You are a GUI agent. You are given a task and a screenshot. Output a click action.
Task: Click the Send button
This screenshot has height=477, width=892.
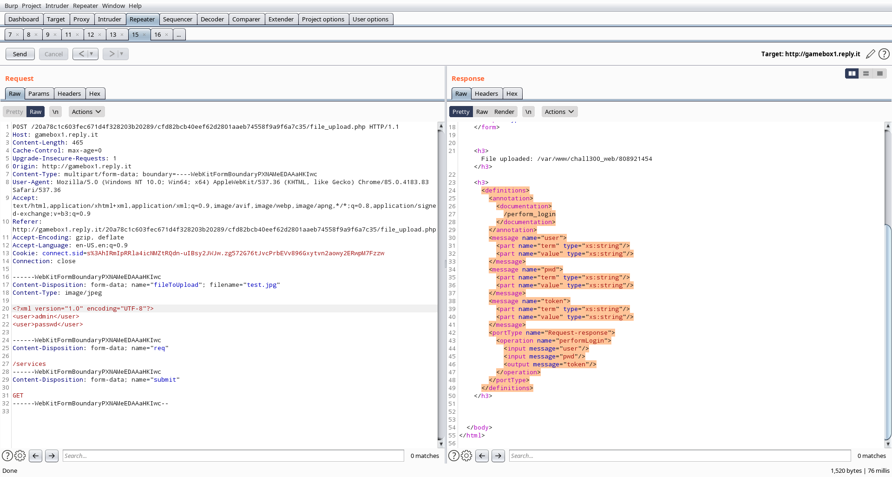[20, 54]
